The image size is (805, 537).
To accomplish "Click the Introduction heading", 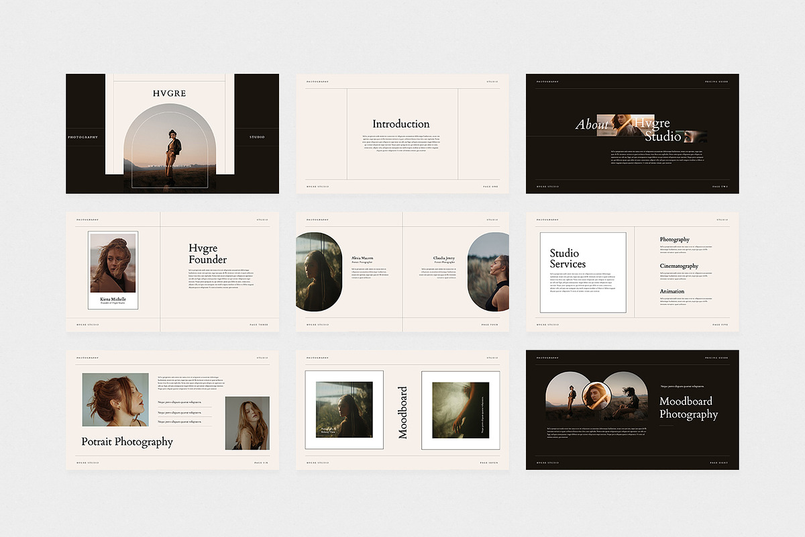I will pos(401,124).
